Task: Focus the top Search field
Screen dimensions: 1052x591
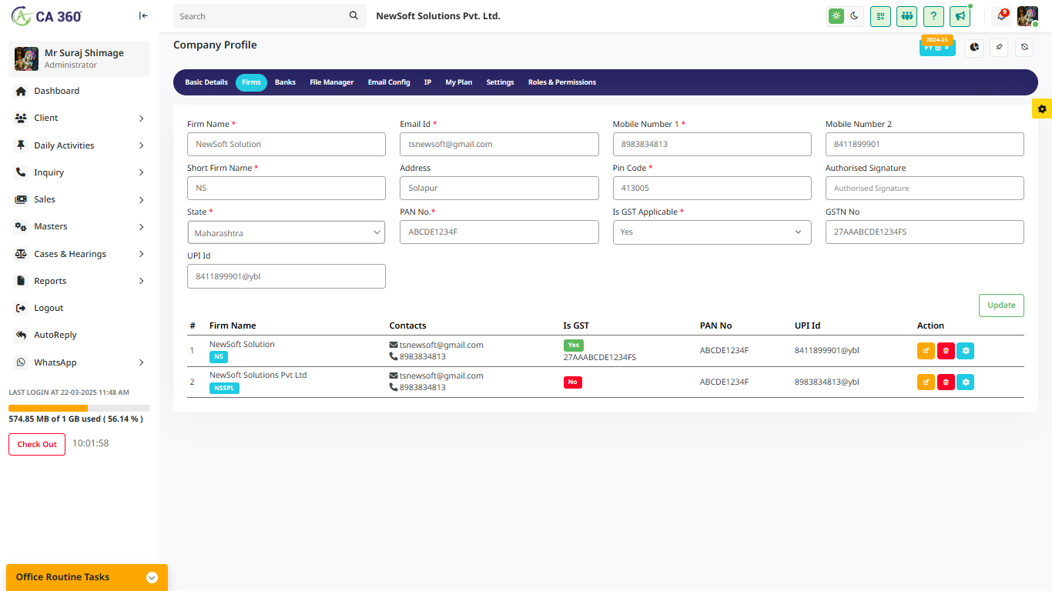Action: [260, 16]
